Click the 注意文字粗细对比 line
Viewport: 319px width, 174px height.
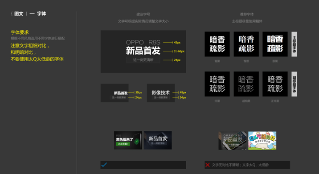point(30,46)
